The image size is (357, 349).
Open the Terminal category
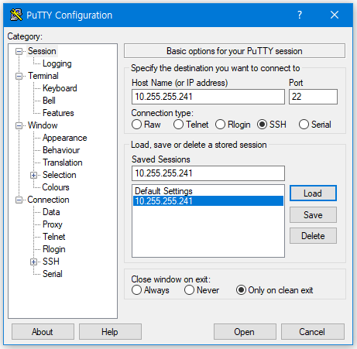[43, 76]
